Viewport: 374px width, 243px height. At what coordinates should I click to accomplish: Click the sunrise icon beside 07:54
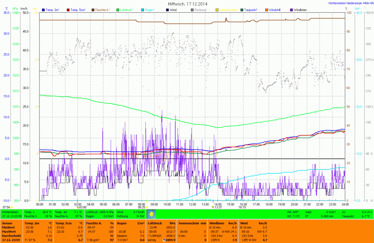(12, 207)
